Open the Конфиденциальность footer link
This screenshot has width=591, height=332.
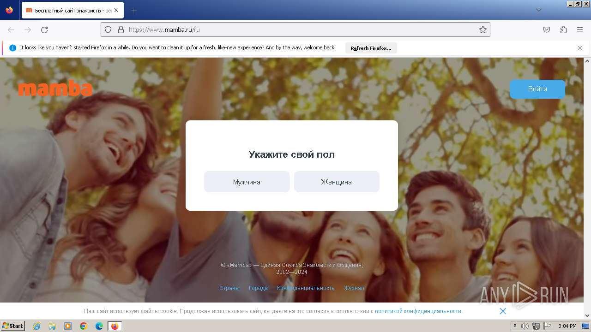(x=306, y=288)
